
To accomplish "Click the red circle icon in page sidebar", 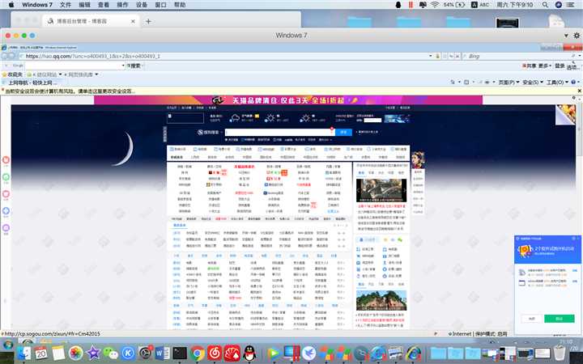I will (6, 160).
